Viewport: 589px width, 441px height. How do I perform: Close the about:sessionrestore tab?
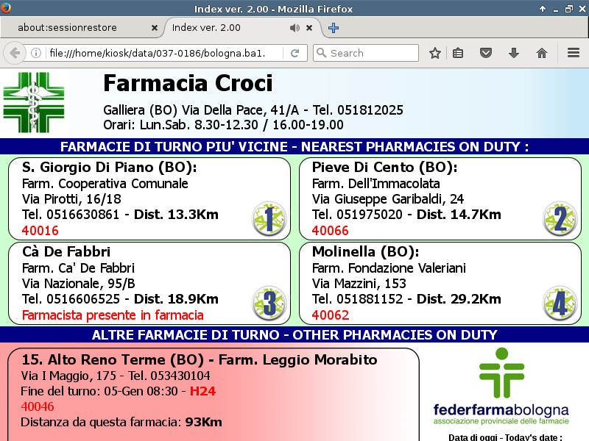pyautogui.click(x=155, y=28)
